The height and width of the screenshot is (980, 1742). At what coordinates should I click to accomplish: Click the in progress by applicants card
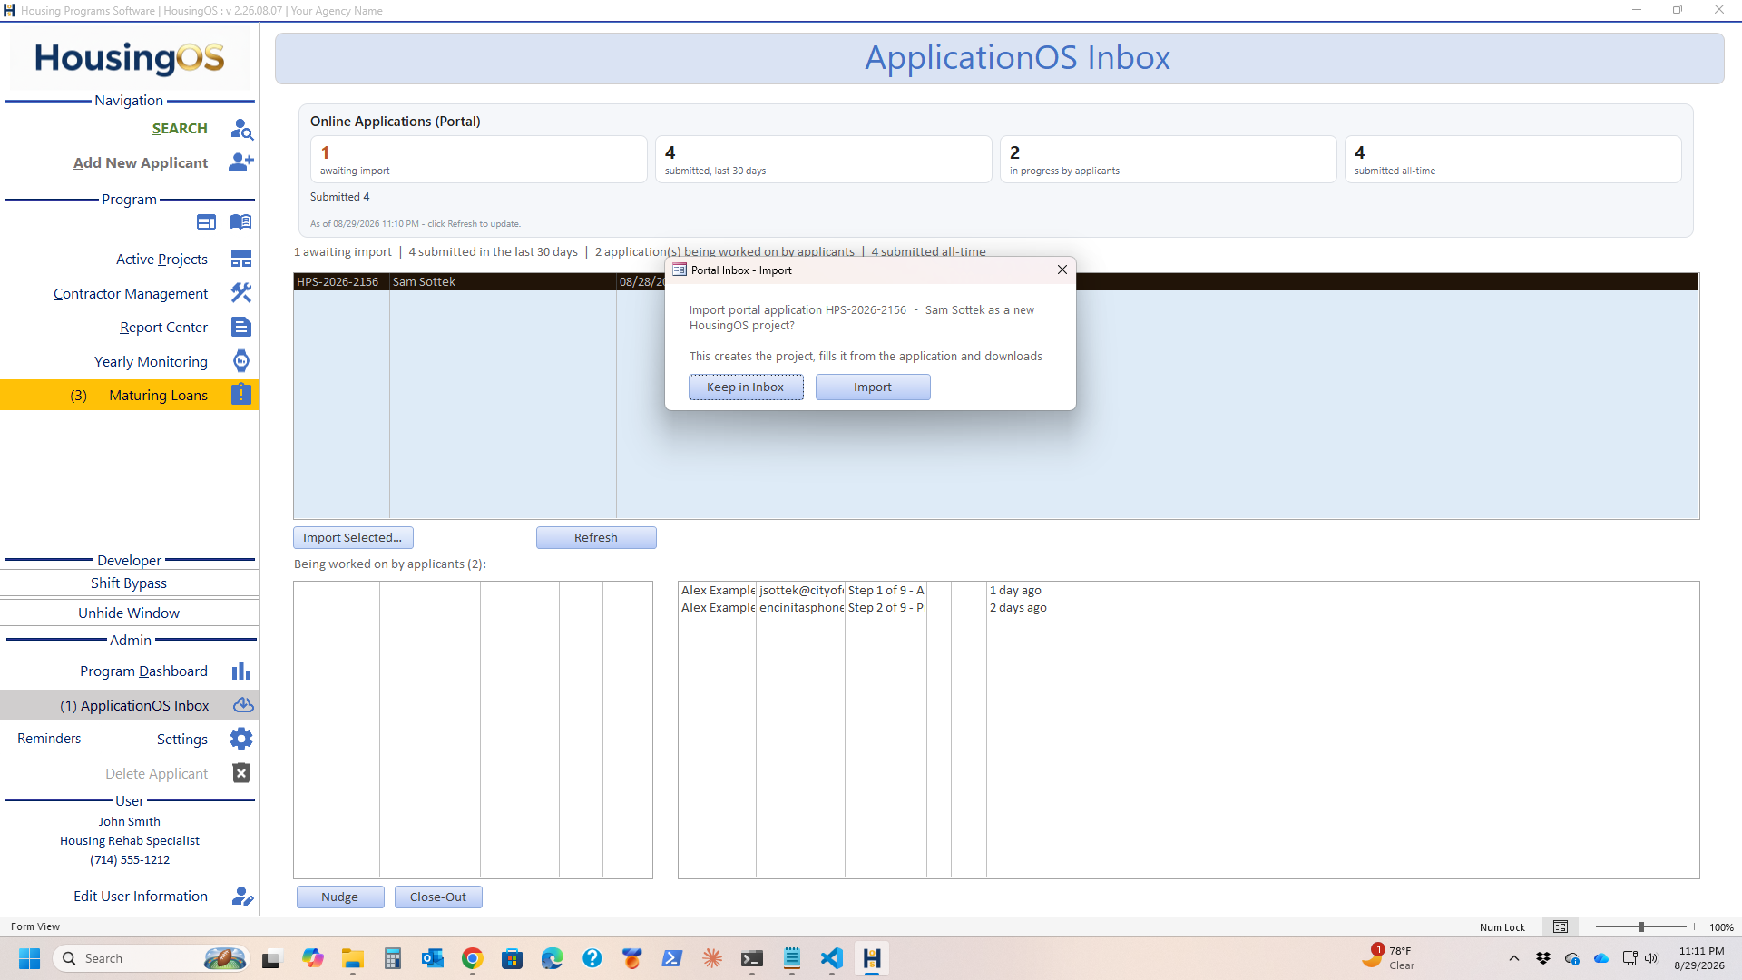[x=1169, y=160]
